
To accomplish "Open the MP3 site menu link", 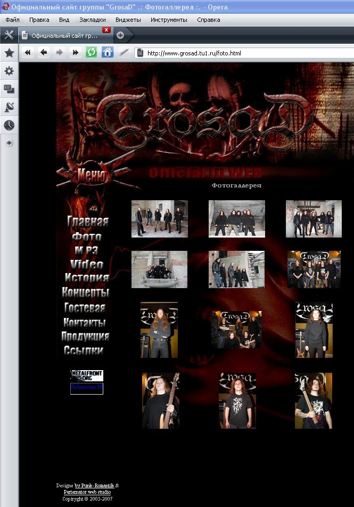I will (x=86, y=250).
